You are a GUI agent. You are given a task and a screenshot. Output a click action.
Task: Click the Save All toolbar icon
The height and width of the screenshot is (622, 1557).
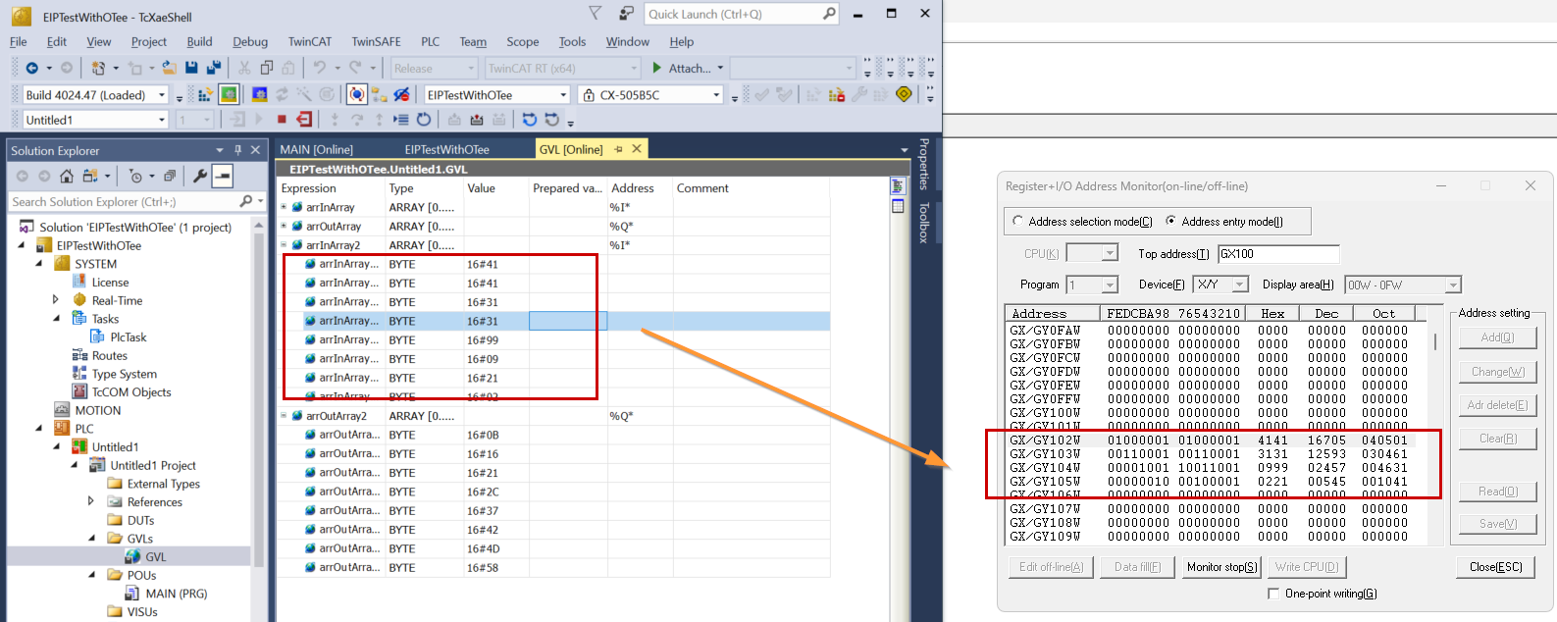[x=213, y=68]
